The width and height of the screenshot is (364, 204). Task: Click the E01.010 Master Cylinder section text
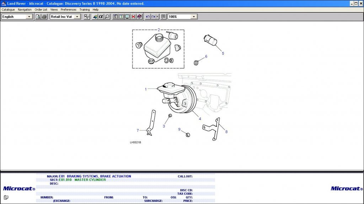82,180
